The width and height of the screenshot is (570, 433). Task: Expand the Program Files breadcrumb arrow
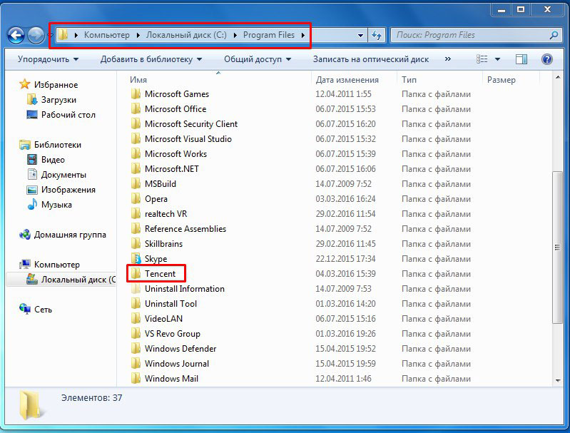pyautogui.click(x=303, y=35)
